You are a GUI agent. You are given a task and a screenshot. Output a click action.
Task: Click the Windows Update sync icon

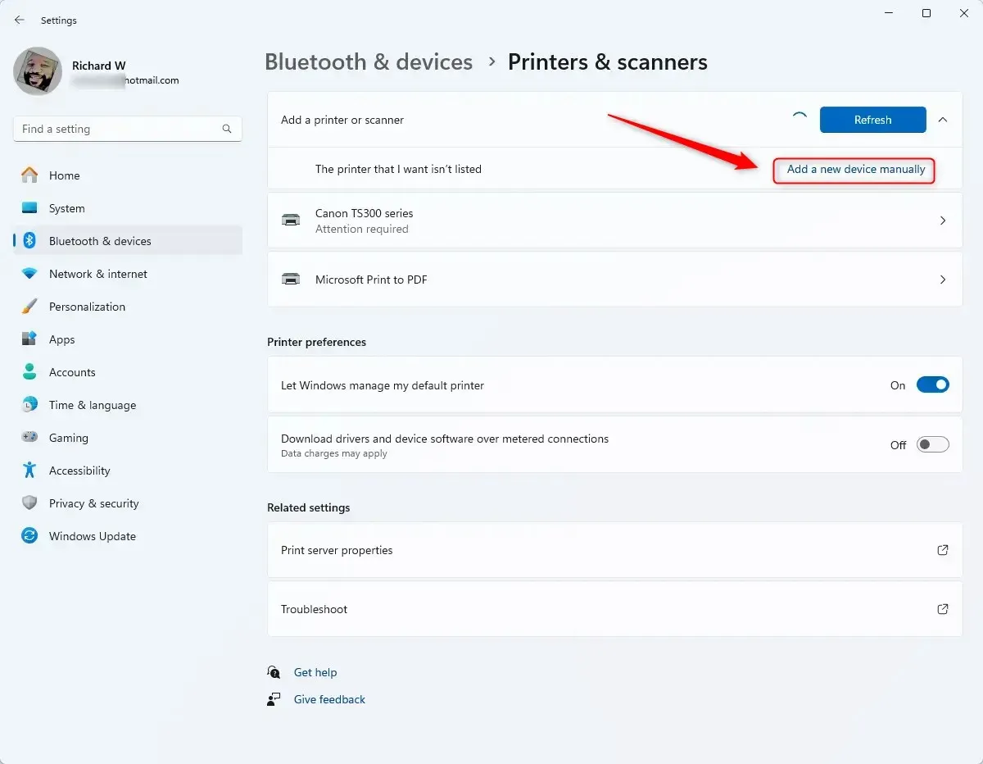tap(29, 536)
